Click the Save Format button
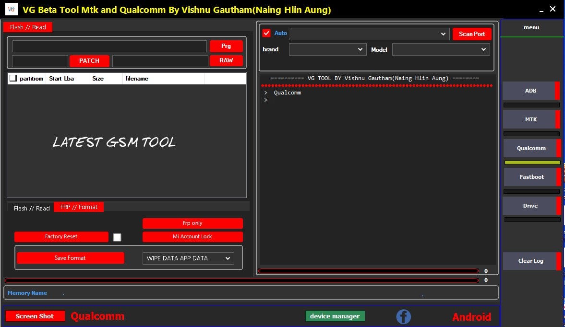 point(70,258)
